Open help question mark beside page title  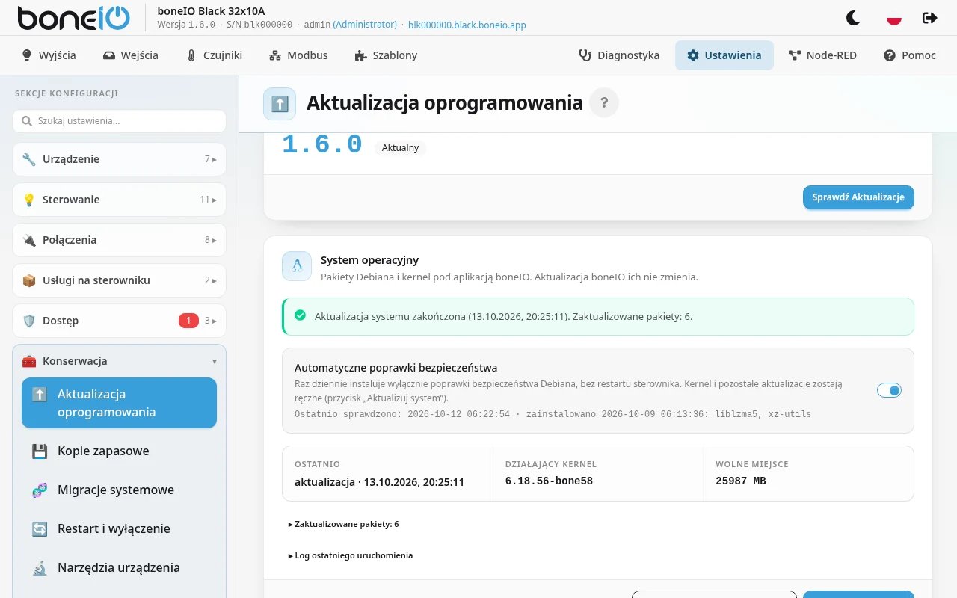pos(604,103)
